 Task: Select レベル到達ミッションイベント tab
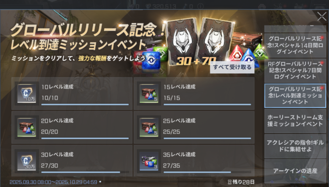295,96
